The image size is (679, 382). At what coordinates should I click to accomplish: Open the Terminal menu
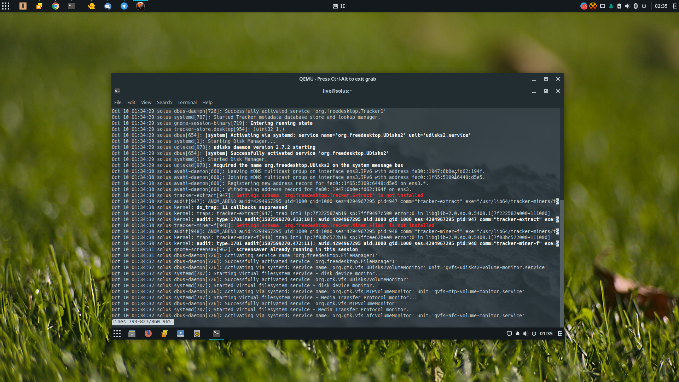(x=187, y=102)
